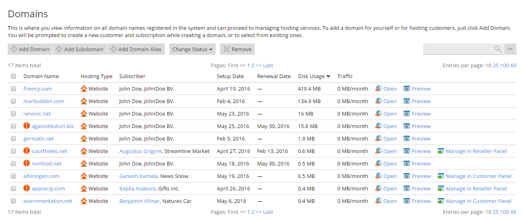Toggle the select-all checkbox in table header

pyautogui.click(x=13, y=76)
